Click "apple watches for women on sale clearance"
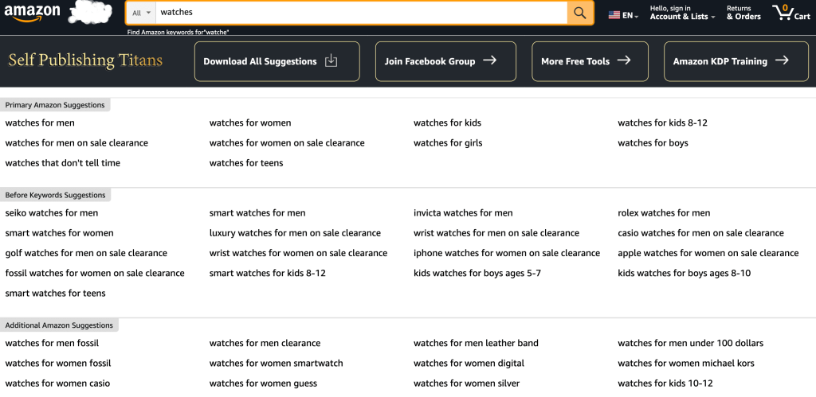816x397 pixels. 708,254
